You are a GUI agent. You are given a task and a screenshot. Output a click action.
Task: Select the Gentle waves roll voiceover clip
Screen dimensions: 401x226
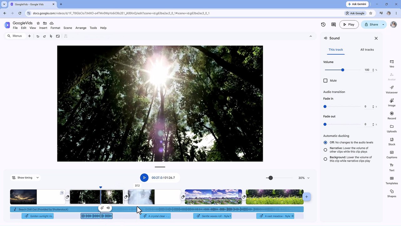click(212, 216)
